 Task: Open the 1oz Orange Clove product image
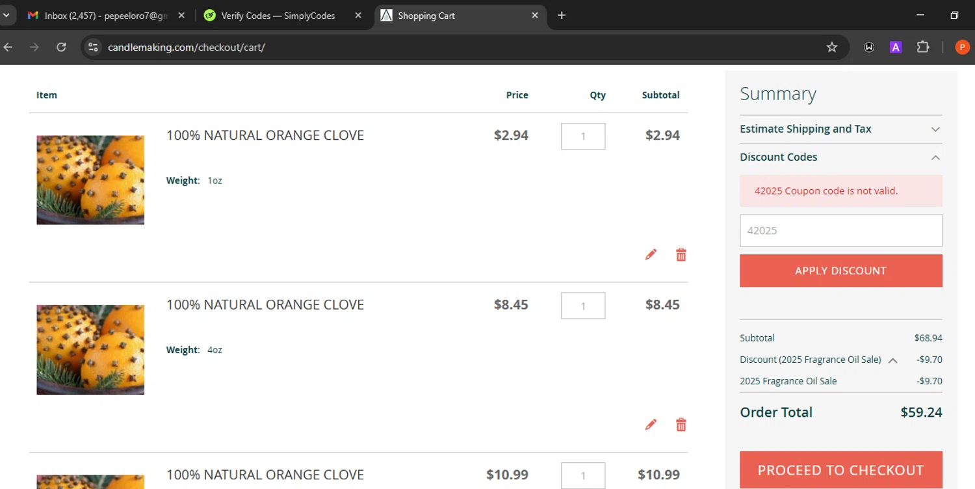[x=90, y=180]
